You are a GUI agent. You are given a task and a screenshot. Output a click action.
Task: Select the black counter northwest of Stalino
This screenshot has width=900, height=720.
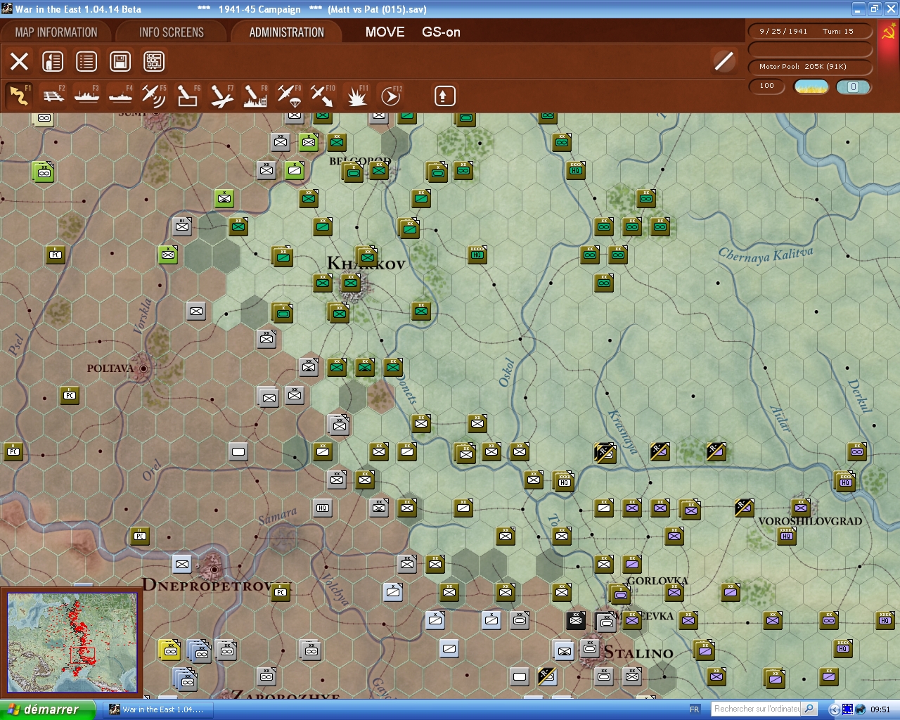click(x=576, y=620)
